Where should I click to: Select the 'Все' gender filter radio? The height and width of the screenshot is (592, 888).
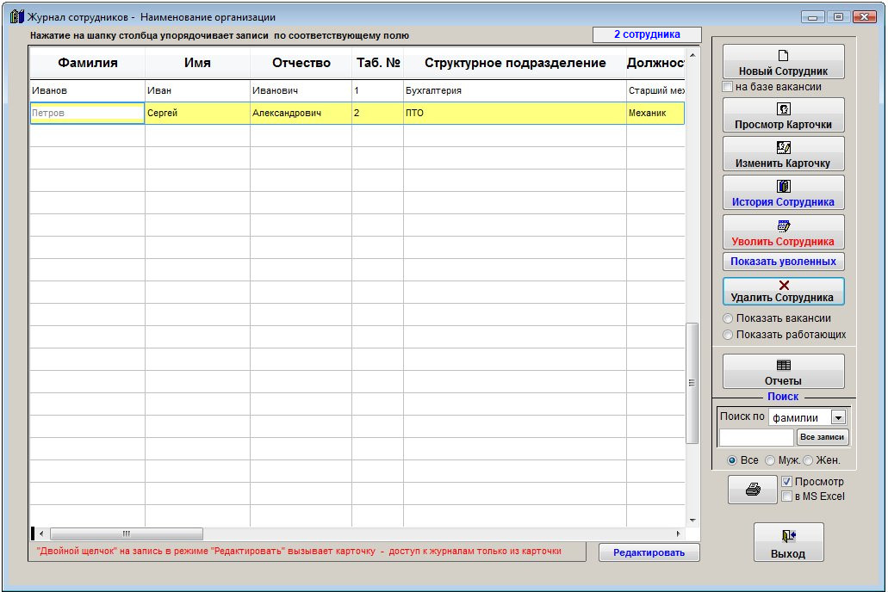(x=732, y=460)
